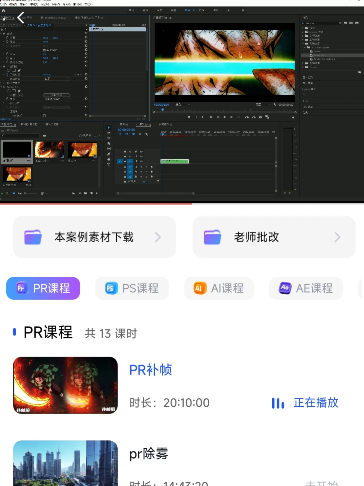The height and width of the screenshot is (486, 364).
Task: Open the playback resolution dropdown in Program Monitor
Action: coord(262,104)
